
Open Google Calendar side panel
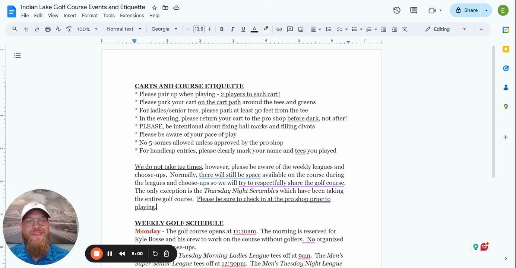tap(506, 30)
